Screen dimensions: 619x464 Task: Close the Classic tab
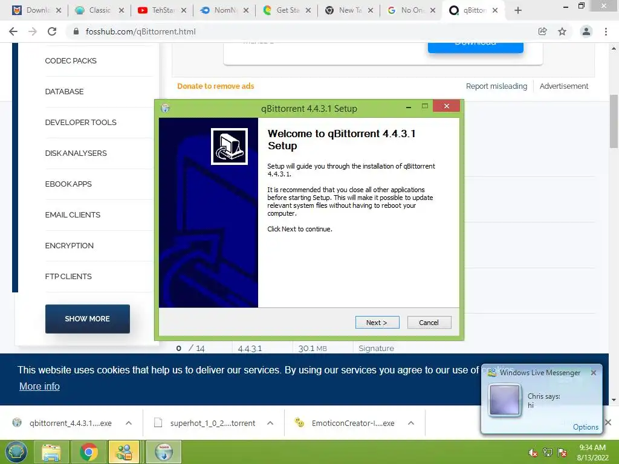[x=121, y=11]
